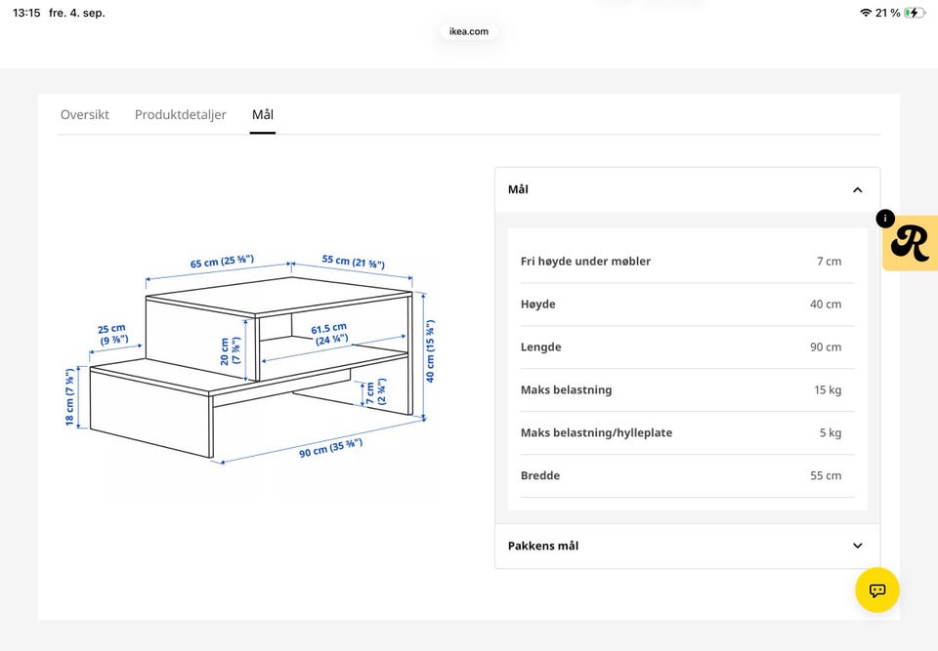
Task: Click the 65 cm dimension label in drawing
Action: [222, 262]
